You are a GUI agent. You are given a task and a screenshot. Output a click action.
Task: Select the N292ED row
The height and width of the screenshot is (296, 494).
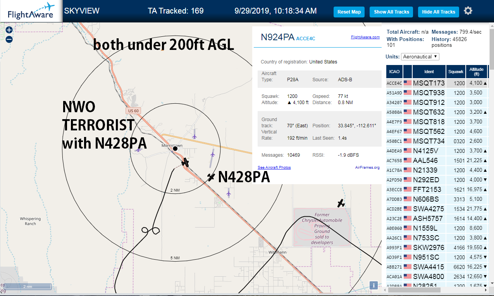(x=437, y=180)
